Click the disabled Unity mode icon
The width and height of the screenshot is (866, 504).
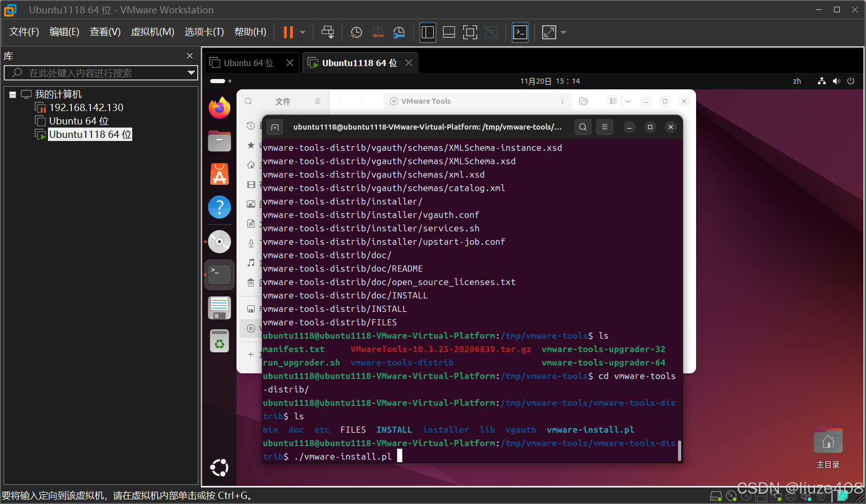click(x=492, y=33)
